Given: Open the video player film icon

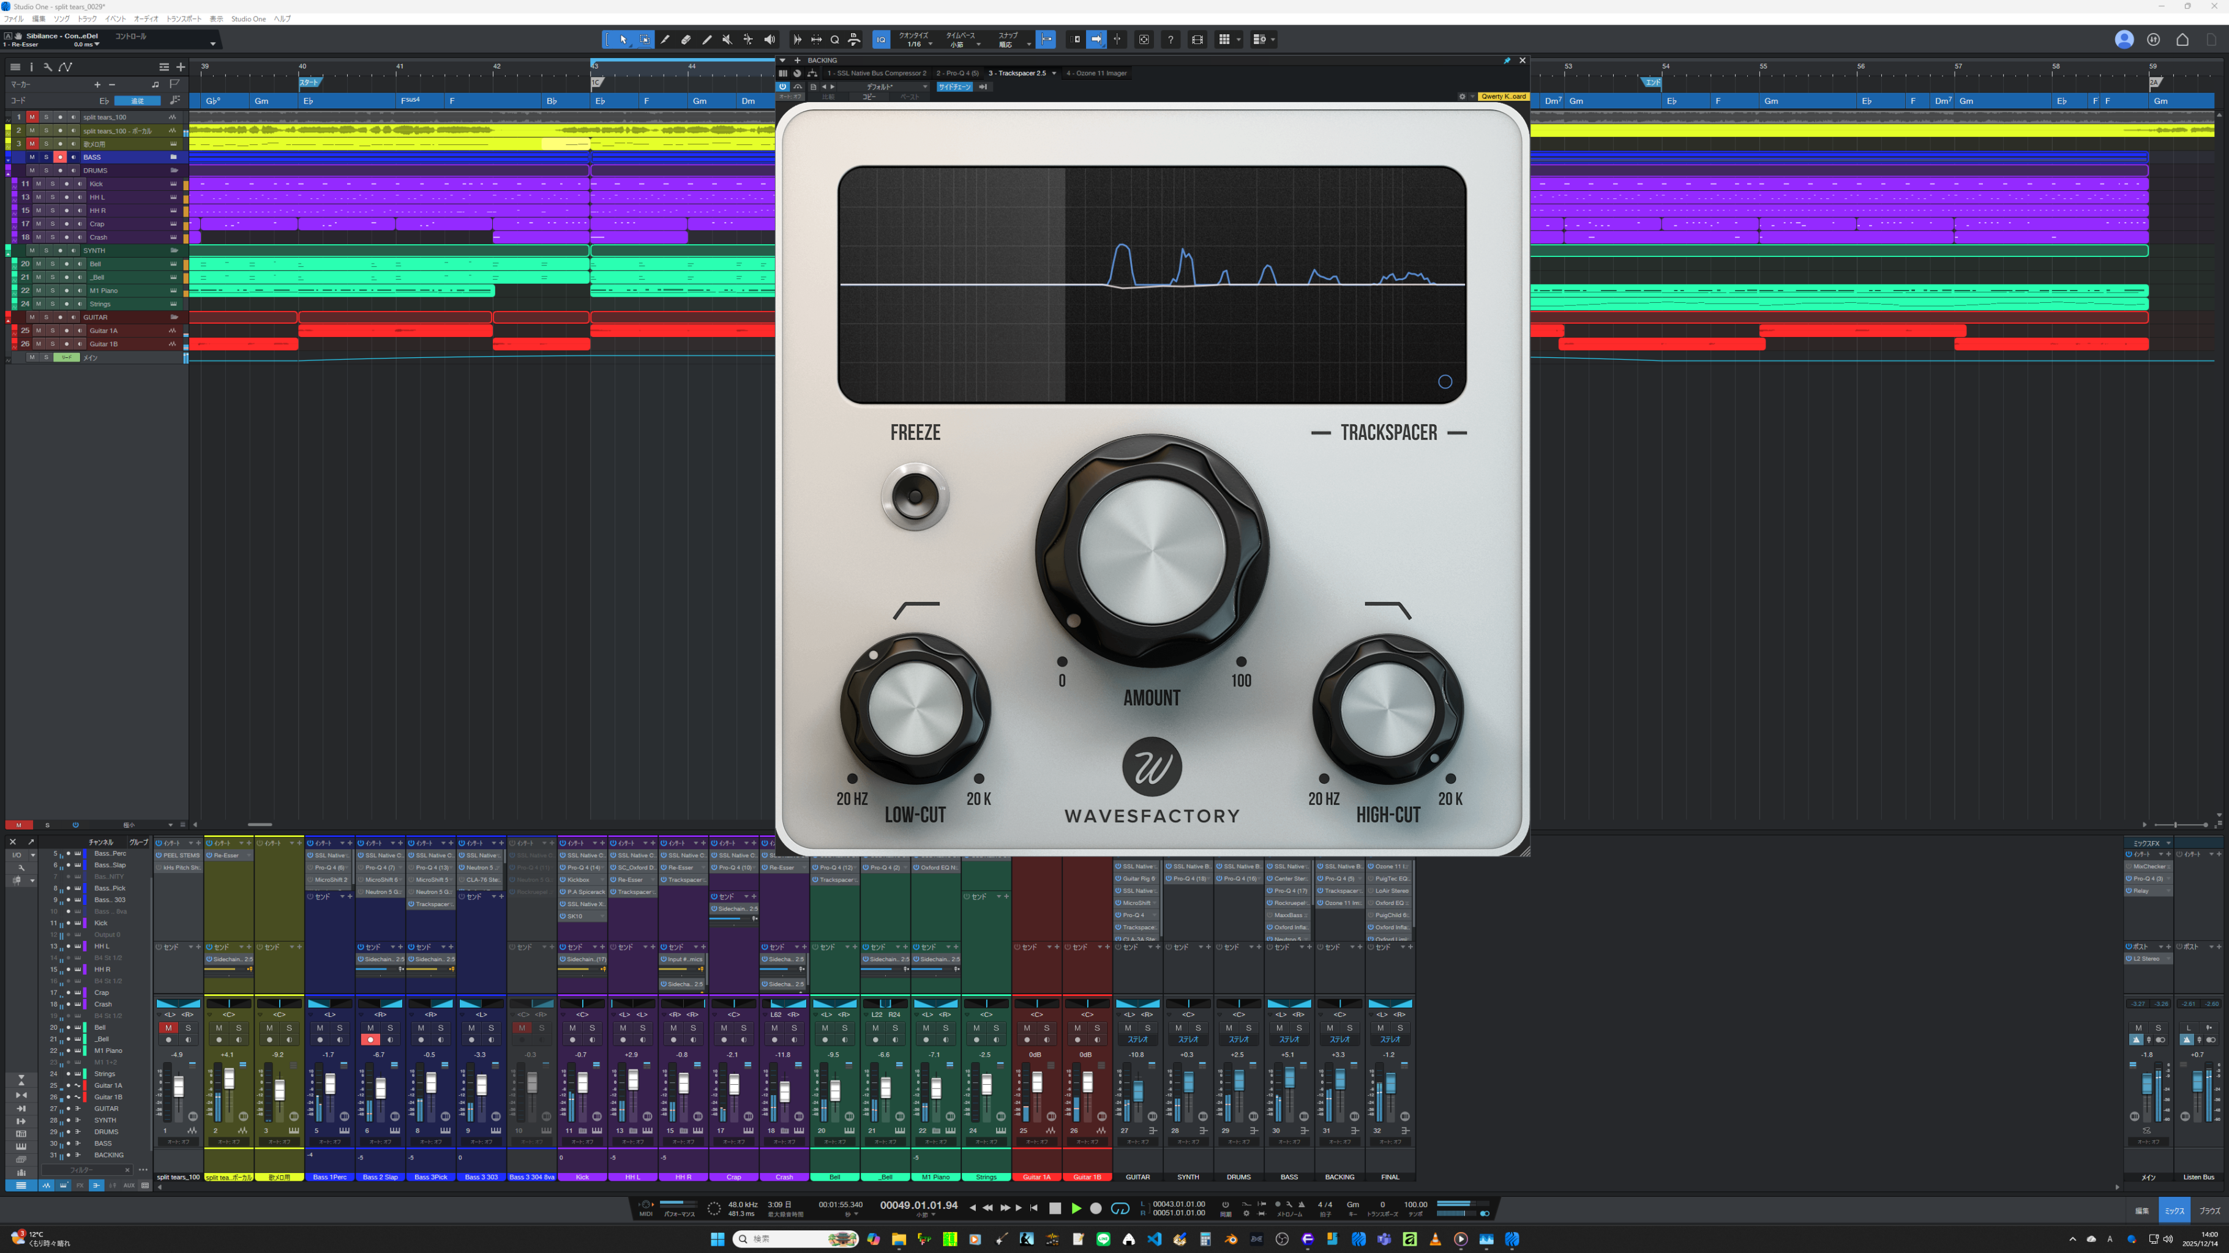Looking at the screenshot, I should coord(1197,39).
